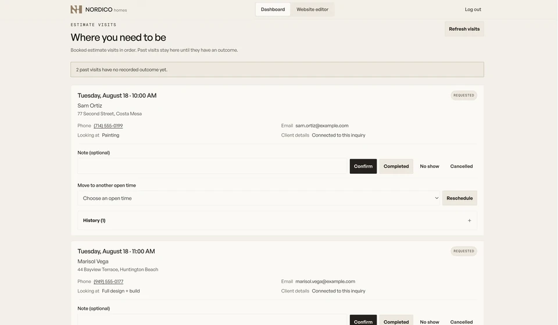Image resolution: width=558 pixels, height=325 pixels.
Task: Click the address 44 Bayview Terrace, Huntington Beach
Action: point(118,269)
